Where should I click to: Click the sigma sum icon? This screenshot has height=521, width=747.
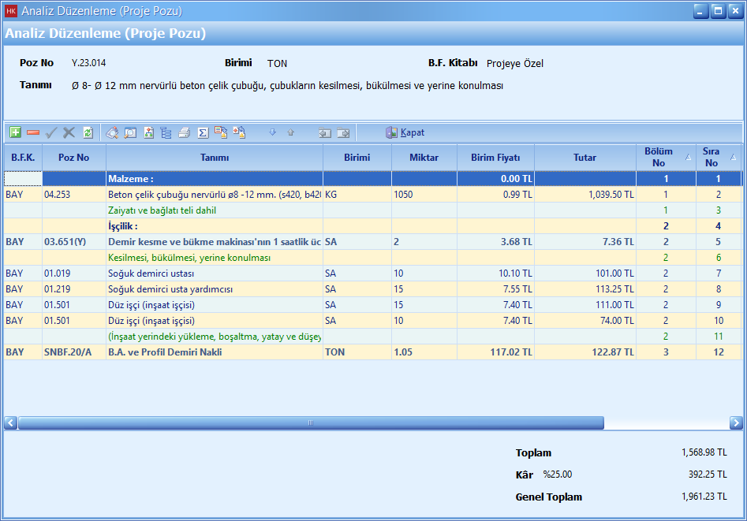pyautogui.click(x=202, y=132)
